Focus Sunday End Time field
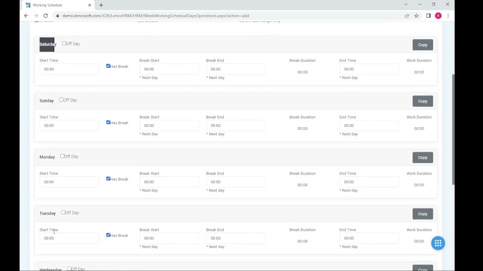 pos(369,126)
